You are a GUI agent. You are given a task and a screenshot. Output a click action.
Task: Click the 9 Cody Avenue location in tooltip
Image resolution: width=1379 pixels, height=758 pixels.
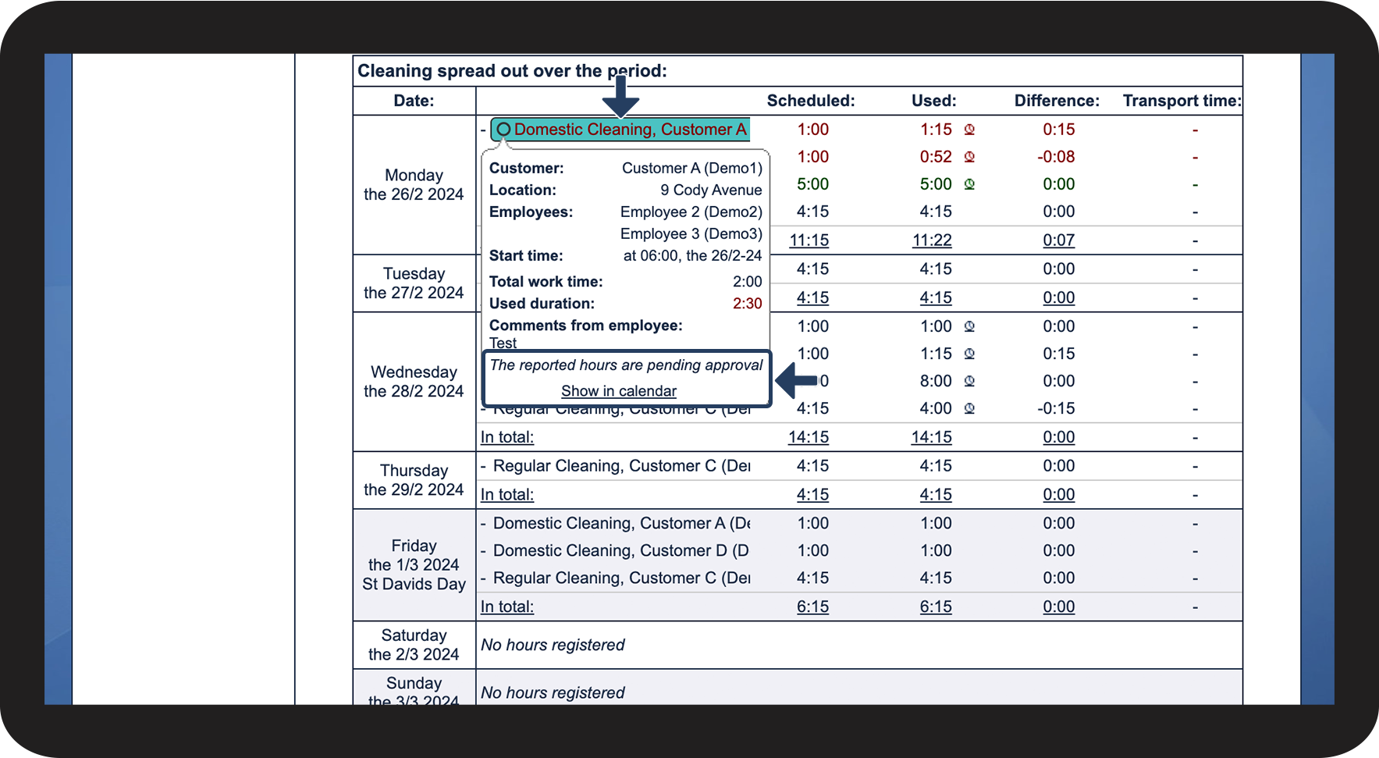[711, 190]
